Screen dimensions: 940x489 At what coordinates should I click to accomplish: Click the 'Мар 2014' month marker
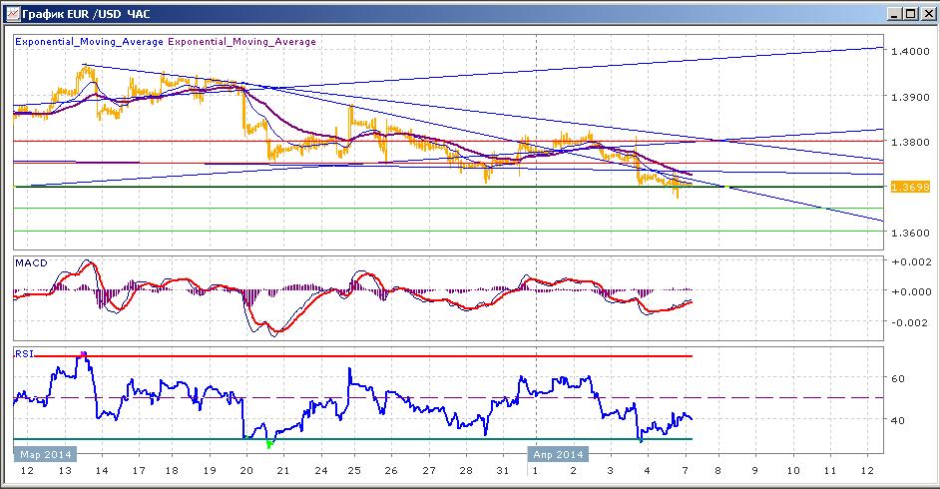[45, 454]
